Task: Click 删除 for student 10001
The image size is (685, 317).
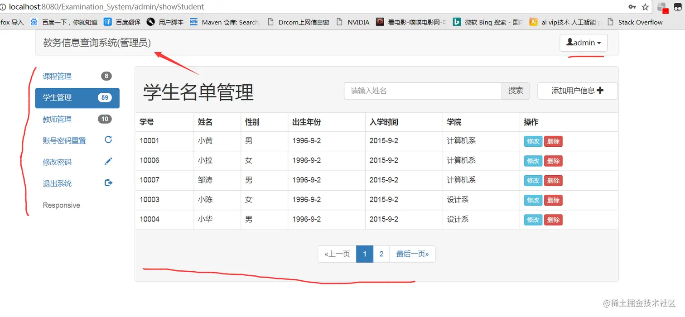Action: [x=553, y=141]
